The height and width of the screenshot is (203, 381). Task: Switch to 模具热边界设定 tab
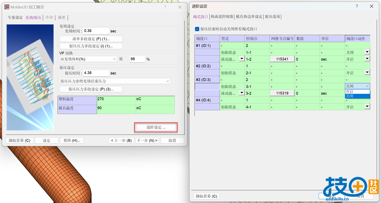pos(249,17)
